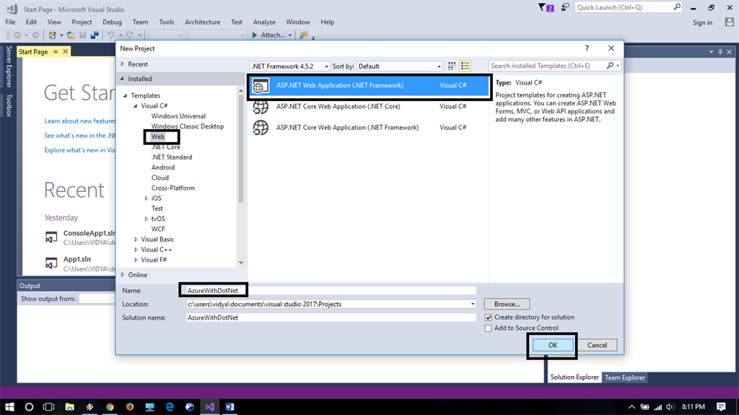The width and height of the screenshot is (739, 415).
Task: Expand the Visual C++ node
Action: tap(136, 250)
